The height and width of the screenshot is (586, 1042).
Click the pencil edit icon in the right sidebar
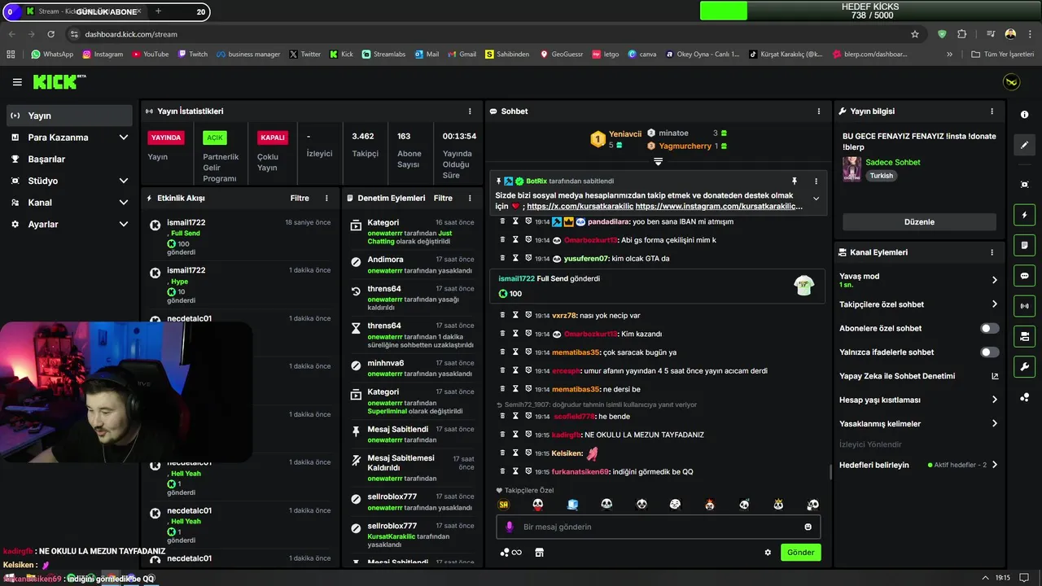click(1024, 145)
